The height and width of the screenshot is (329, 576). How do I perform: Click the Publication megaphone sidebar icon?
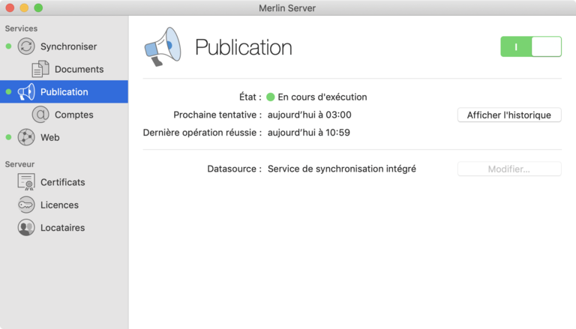click(26, 91)
